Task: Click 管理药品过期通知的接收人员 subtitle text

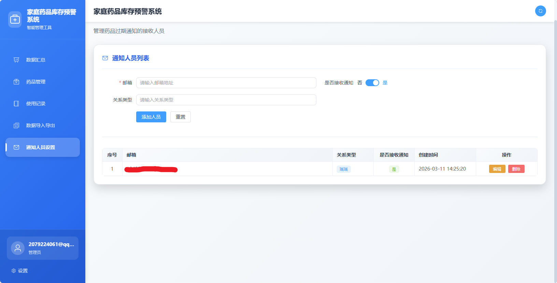Action: pos(129,31)
